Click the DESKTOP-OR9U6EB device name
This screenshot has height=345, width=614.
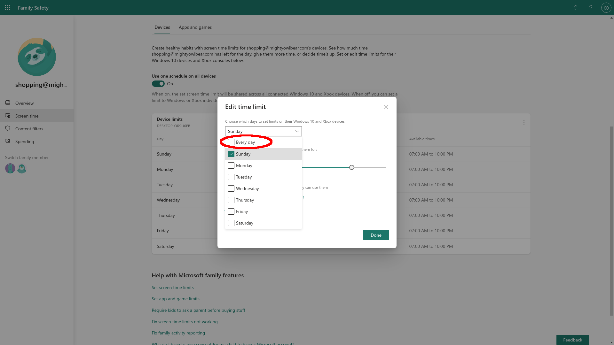click(x=173, y=126)
